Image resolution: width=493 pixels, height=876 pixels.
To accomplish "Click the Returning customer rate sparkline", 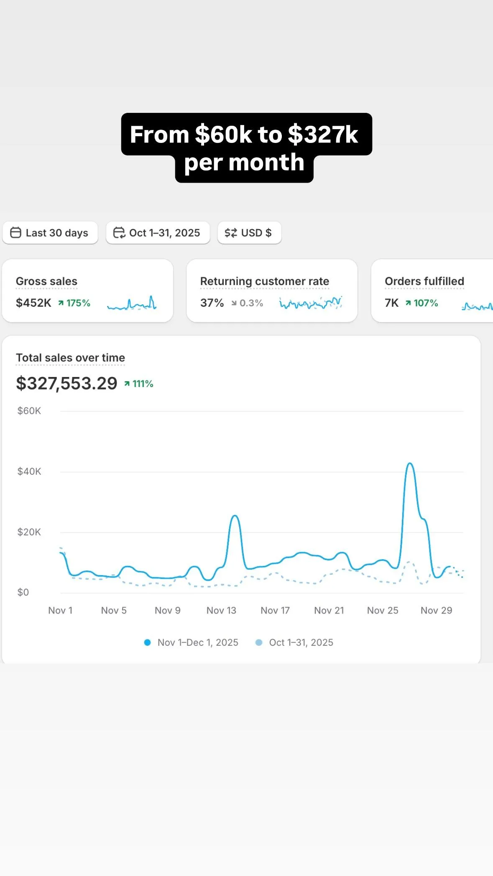I will click(311, 303).
